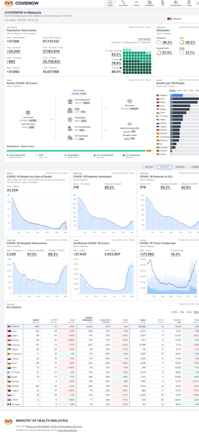This screenshot has height=435, width=199.
Task: Open the Vaccinations navigation tab
Action: coord(123,4)
